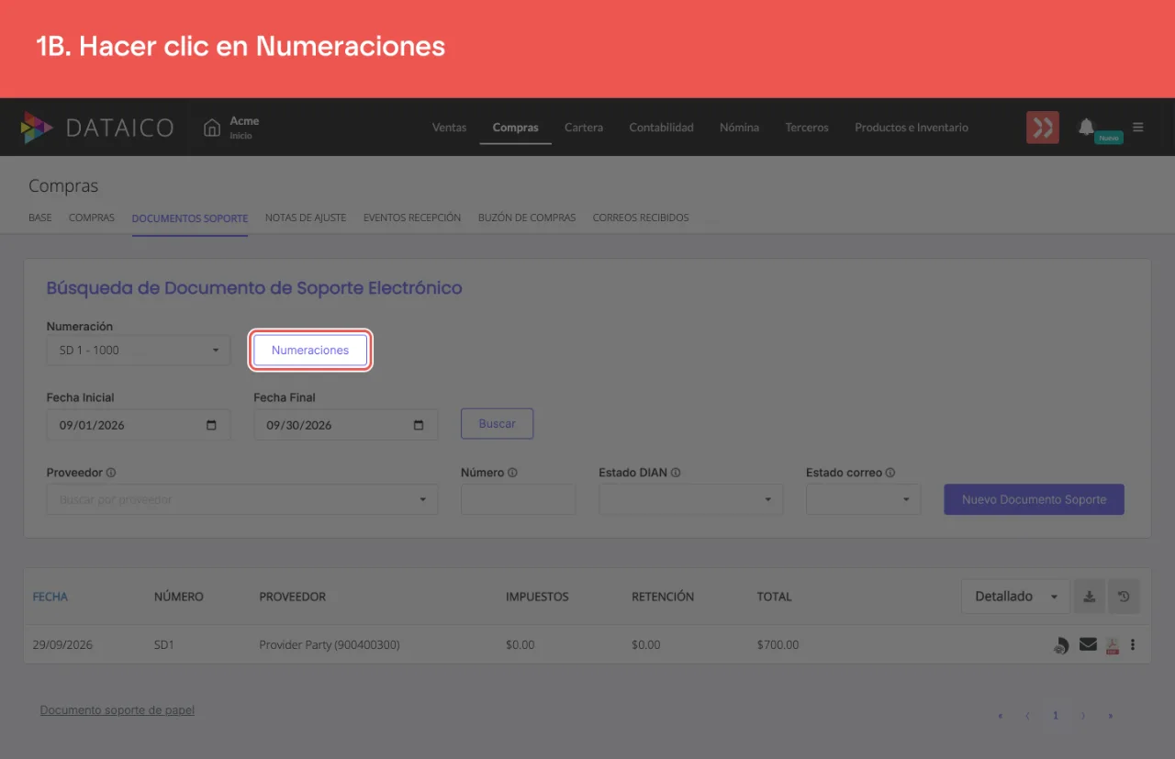Viewport: 1175px width, 759px height.
Task: Select the DOCUMENTOS SOPORTE tab
Action: [190, 218]
